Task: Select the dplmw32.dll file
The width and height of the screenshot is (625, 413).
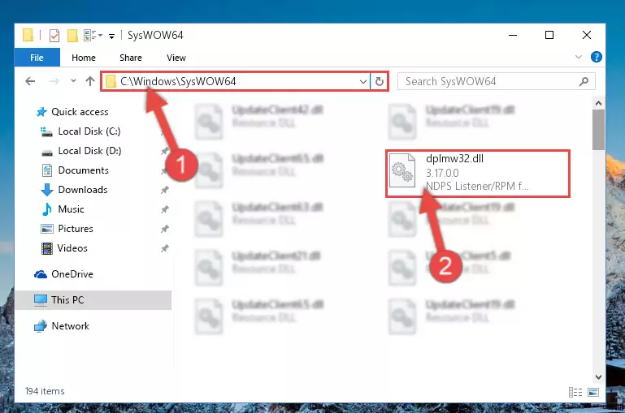Action: 478,174
